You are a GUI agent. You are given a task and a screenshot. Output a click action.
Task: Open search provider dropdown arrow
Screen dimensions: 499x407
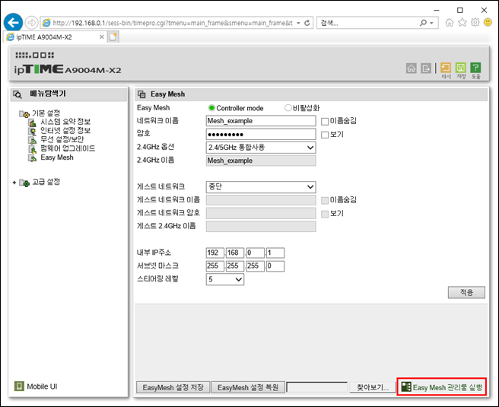click(x=432, y=23)
